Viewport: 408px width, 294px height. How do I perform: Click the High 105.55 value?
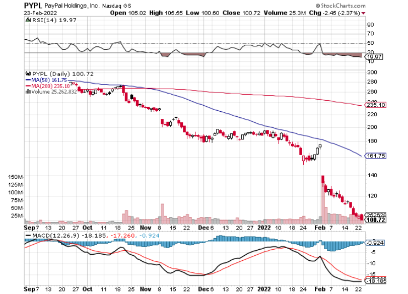(x=166, y=13)
